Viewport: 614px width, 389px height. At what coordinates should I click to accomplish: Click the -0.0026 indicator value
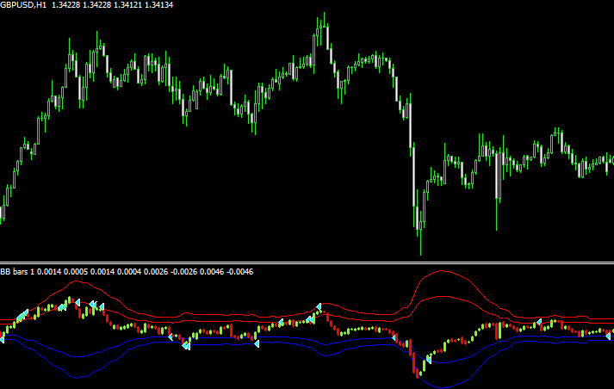click(x=183, y=272)
